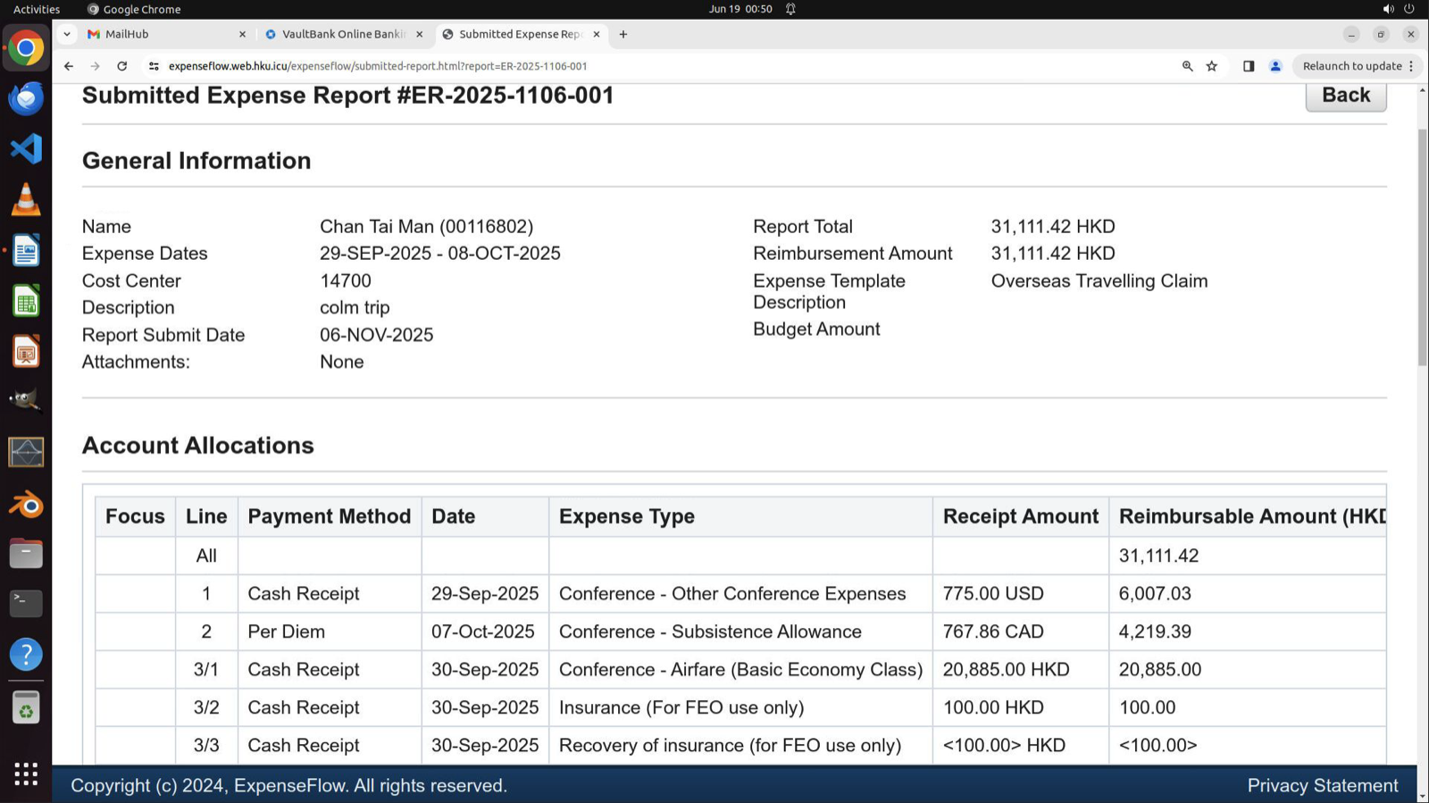Viewport: 1429px width, 803px height.
Task: Open site information icon in address bar
Action: [x=154, y=66]
